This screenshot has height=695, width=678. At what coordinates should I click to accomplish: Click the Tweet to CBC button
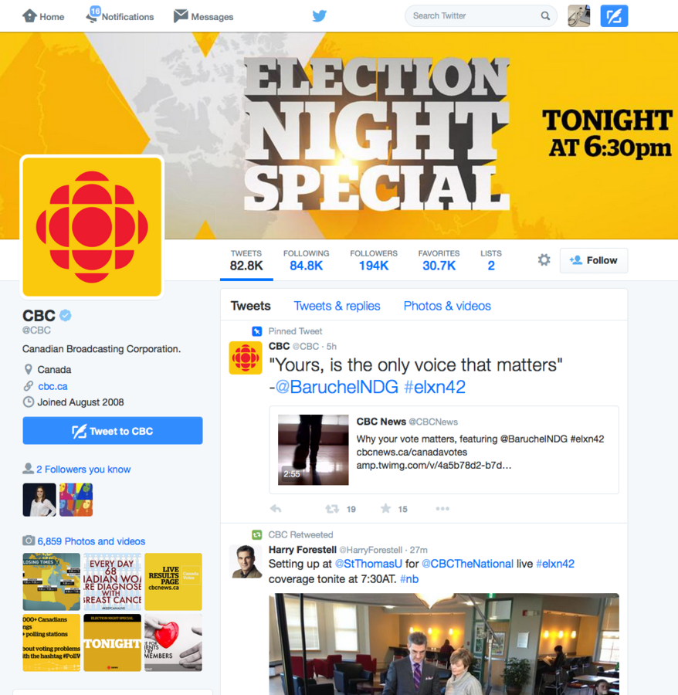tap(113, 430)
